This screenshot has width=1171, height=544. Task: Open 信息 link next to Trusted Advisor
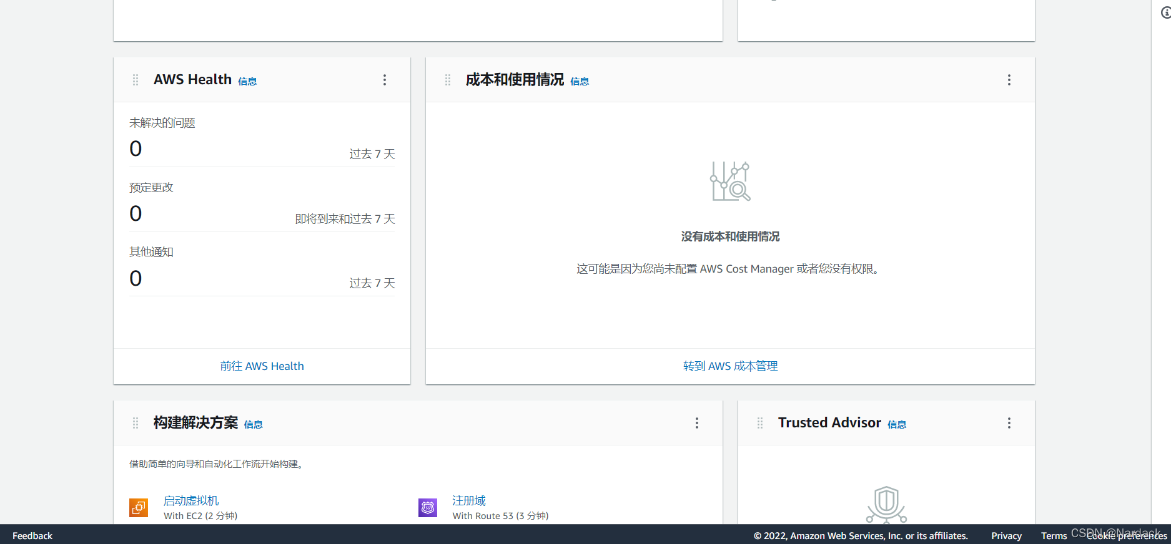point(897,424)
